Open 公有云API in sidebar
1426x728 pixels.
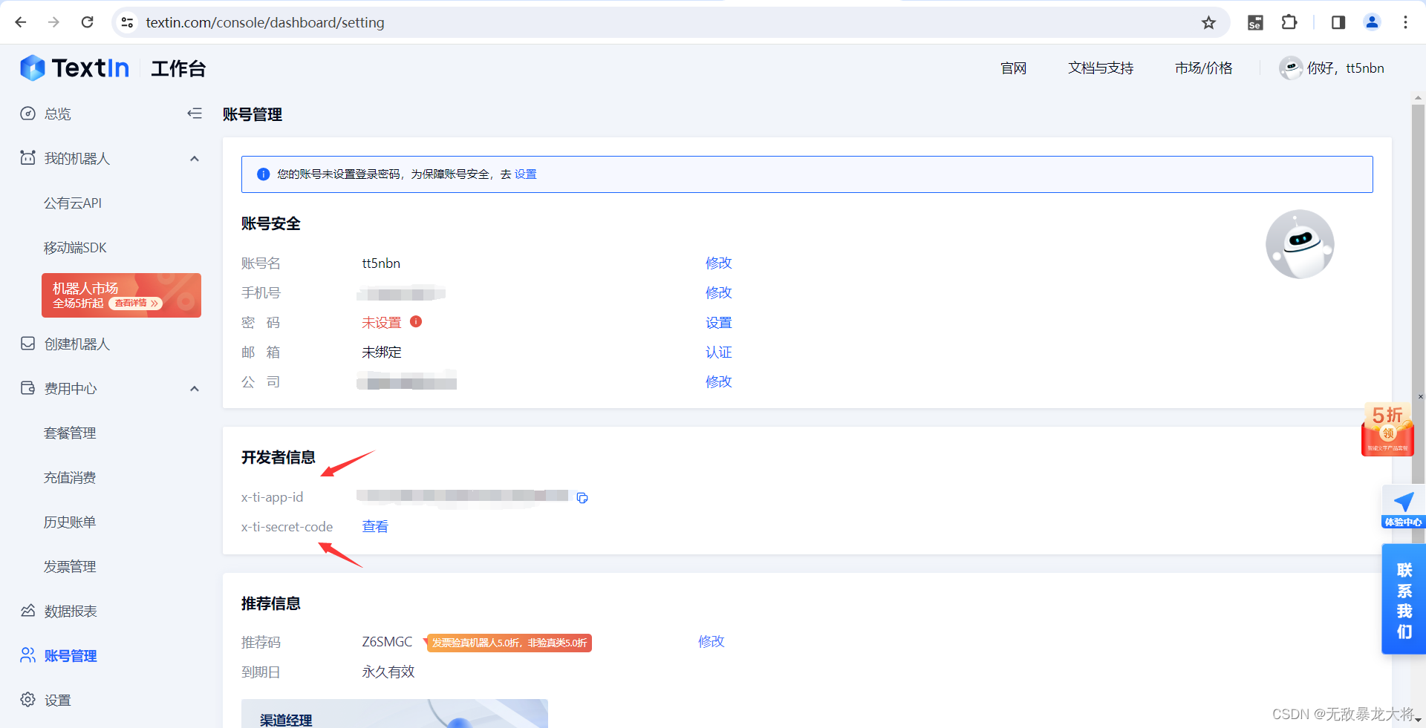pos(73,203)
